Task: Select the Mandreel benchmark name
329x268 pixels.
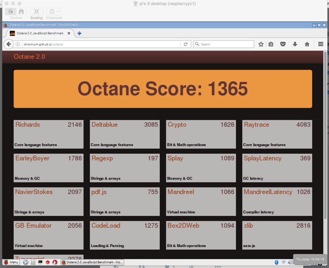Action: pyautogui.click(x=181, y=192)
